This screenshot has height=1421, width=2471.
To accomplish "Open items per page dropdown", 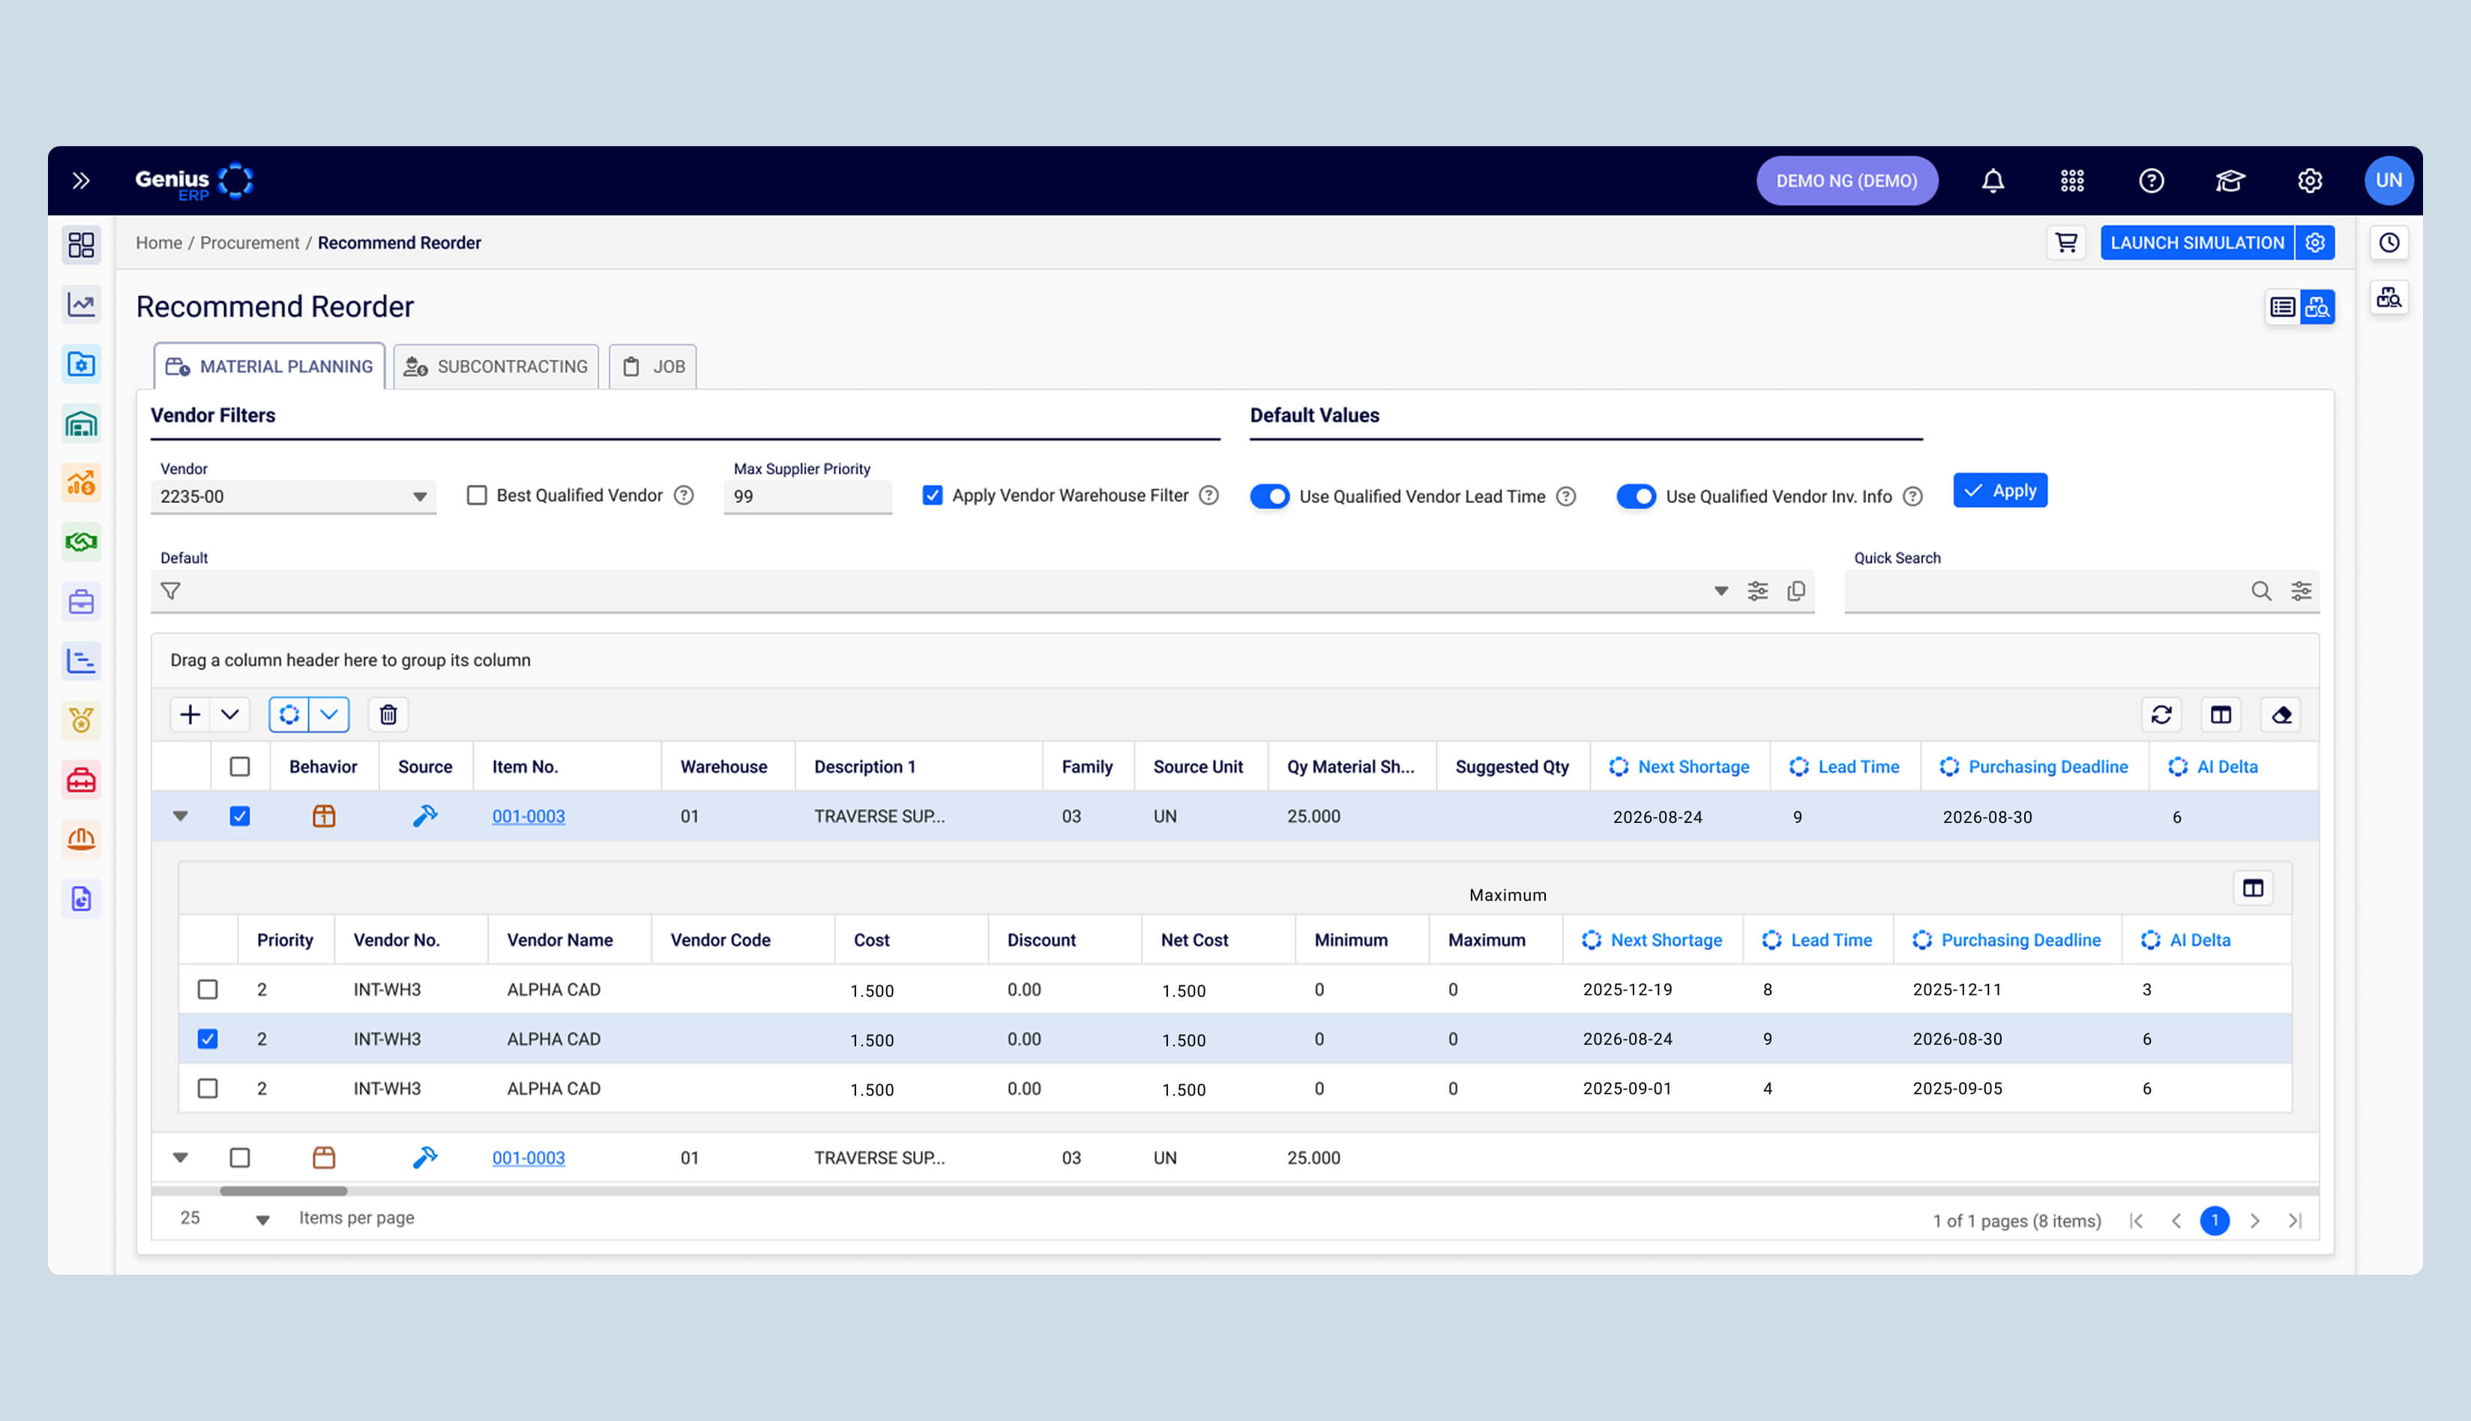I will coord(262,1220).
